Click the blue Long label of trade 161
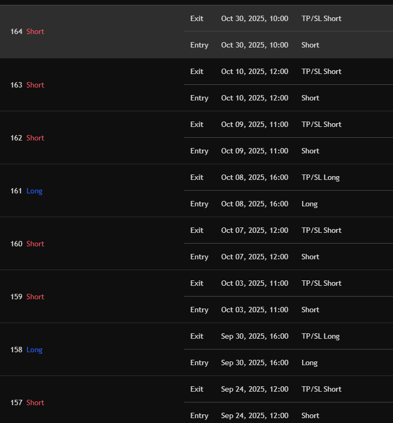This screenshot has width=393, height=423. tap(34, 191)
